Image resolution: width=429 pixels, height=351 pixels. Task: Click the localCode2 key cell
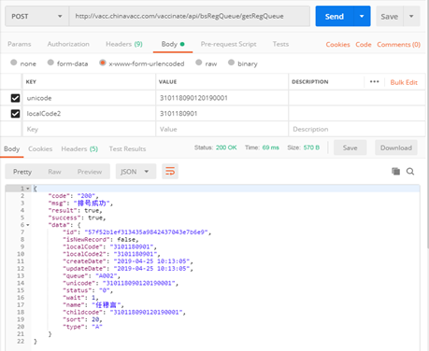pos(89,114)
